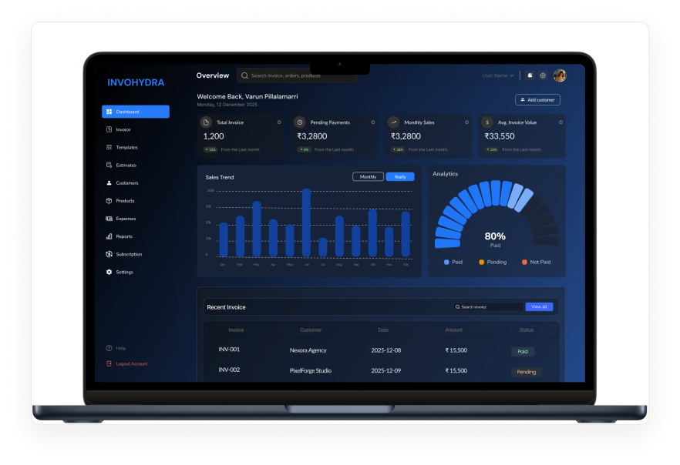Click the Invoice document icon in sidebar
Viewport: 680px width, 465px height.
pyautogui.click(x=109, y=129)
